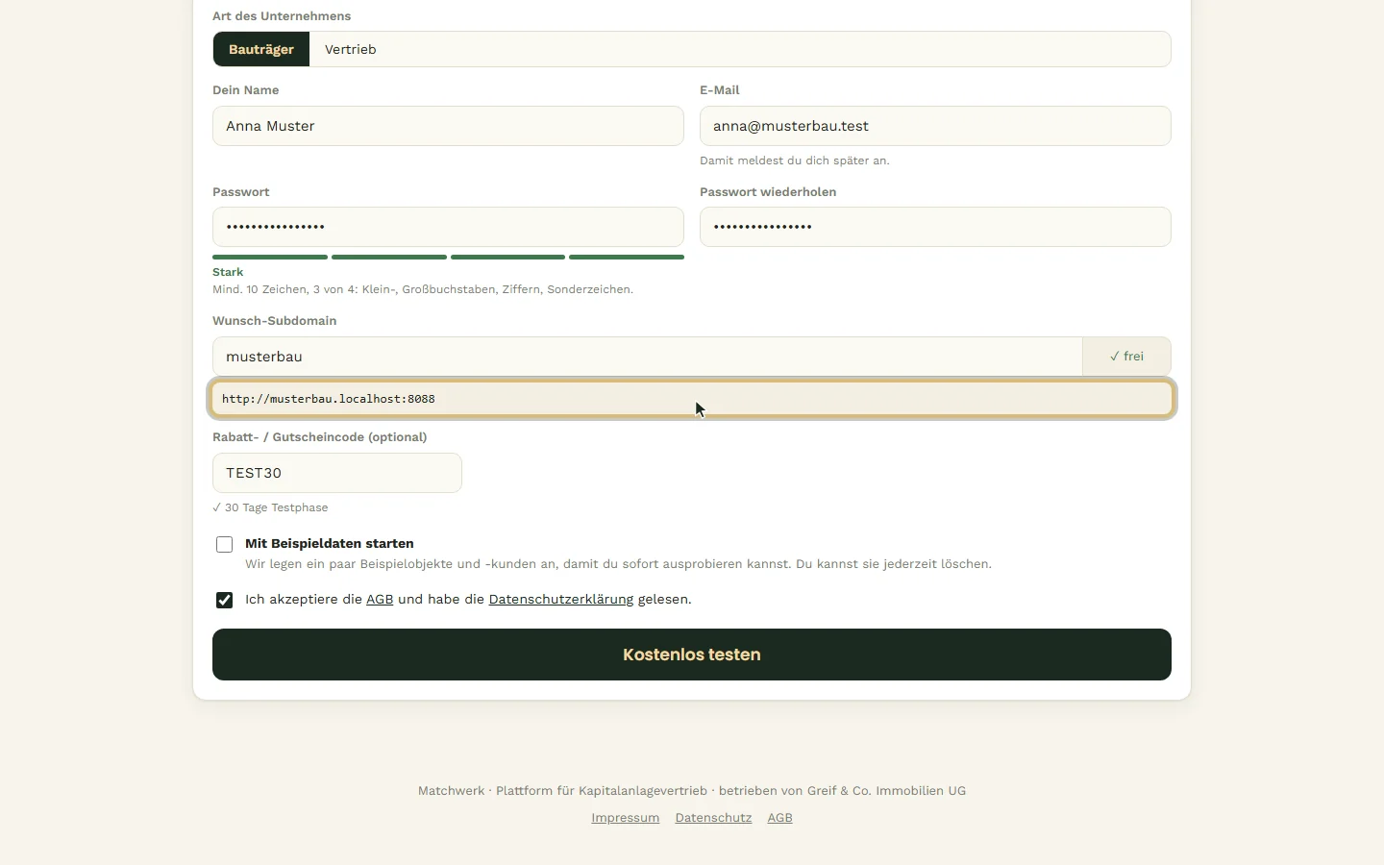Viewport: 1384px width, 865px height.
Task: Enable Mit Beispieldaten starten checkbox
Action: tap(224, 544)
